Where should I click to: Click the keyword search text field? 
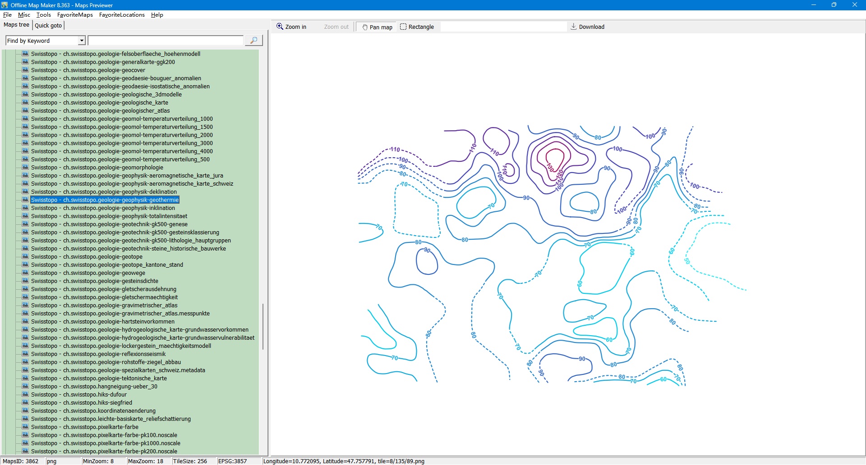[166, 41]
